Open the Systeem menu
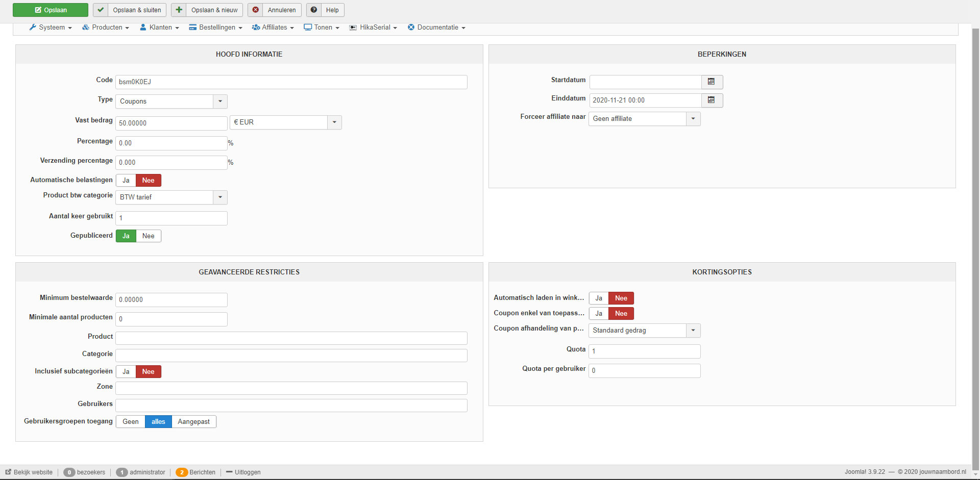 click(51, 27)
